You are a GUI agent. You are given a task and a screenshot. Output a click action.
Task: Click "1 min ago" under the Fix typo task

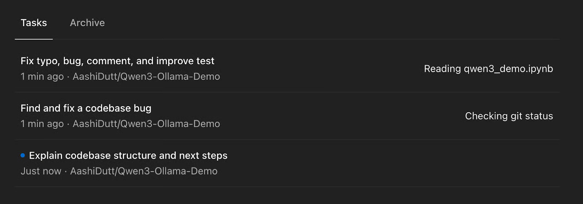pos(42,77)
